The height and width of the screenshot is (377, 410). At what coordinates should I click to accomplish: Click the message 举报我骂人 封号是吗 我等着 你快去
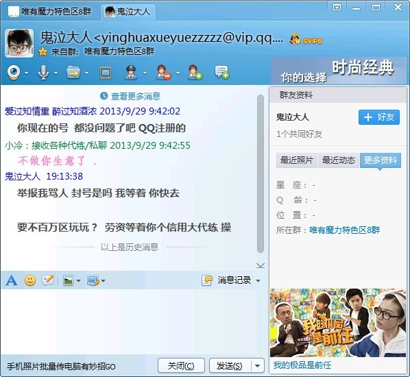(x=98, y=193)
